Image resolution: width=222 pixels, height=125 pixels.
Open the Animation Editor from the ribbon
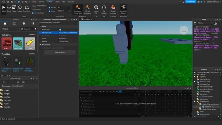(123, 9)
